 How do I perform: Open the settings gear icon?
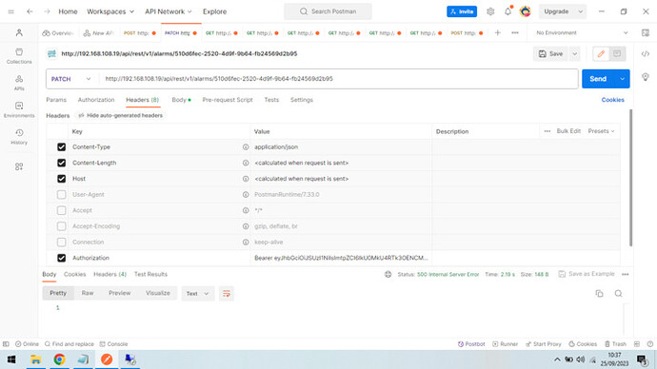point(490,11)
